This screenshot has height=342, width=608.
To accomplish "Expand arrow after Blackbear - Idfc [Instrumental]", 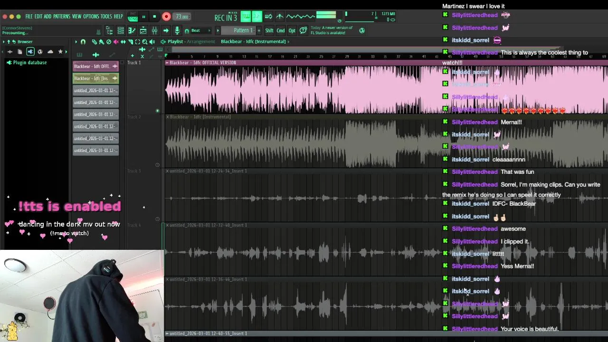I will click(288, 41).
